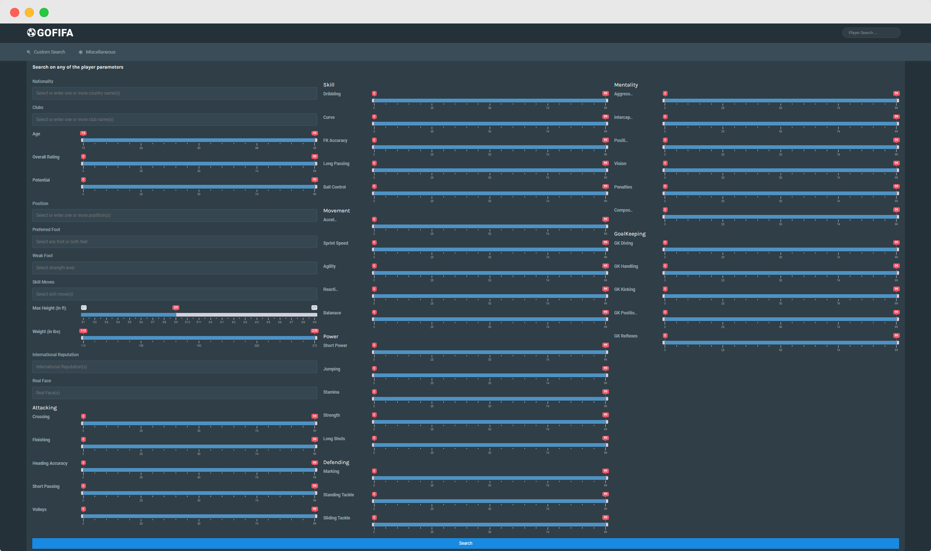This screenshot has height=551, width=931.
Task: Open the Skill Moves dropdown
Action: coord(175,294)
